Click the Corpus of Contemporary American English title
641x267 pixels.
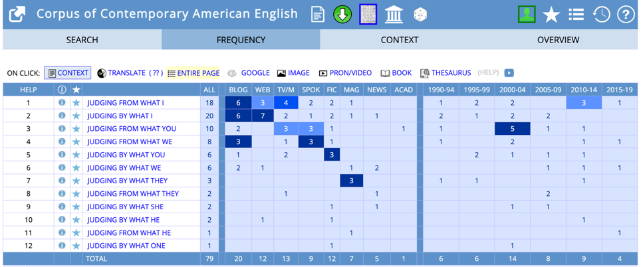(167, 14)
